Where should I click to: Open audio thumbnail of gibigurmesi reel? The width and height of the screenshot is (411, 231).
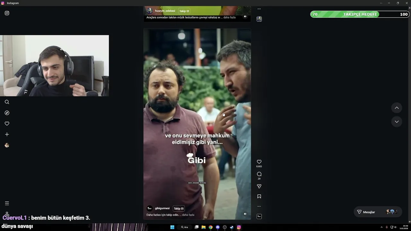pos(259,217)
